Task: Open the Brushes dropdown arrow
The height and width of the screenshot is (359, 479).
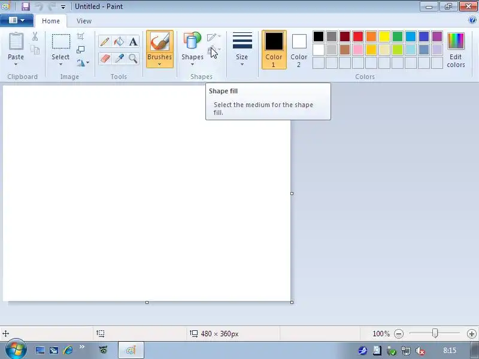Action: point(159,65)
